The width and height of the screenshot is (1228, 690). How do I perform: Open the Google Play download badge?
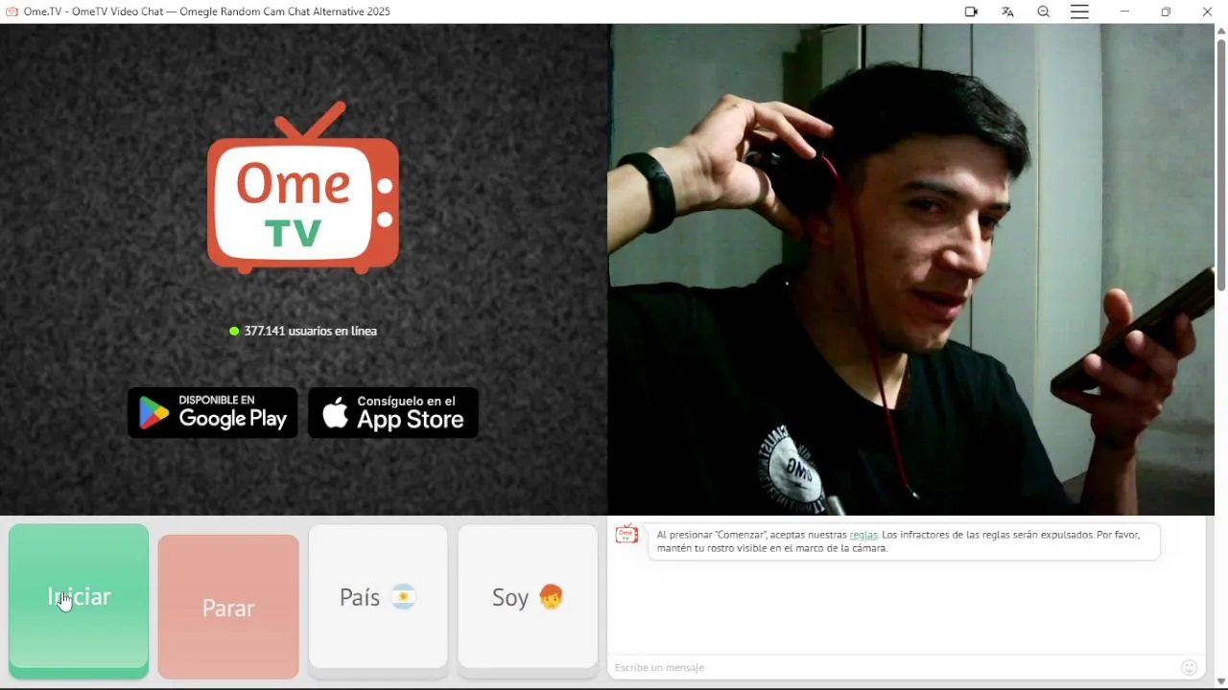(213, 413)
